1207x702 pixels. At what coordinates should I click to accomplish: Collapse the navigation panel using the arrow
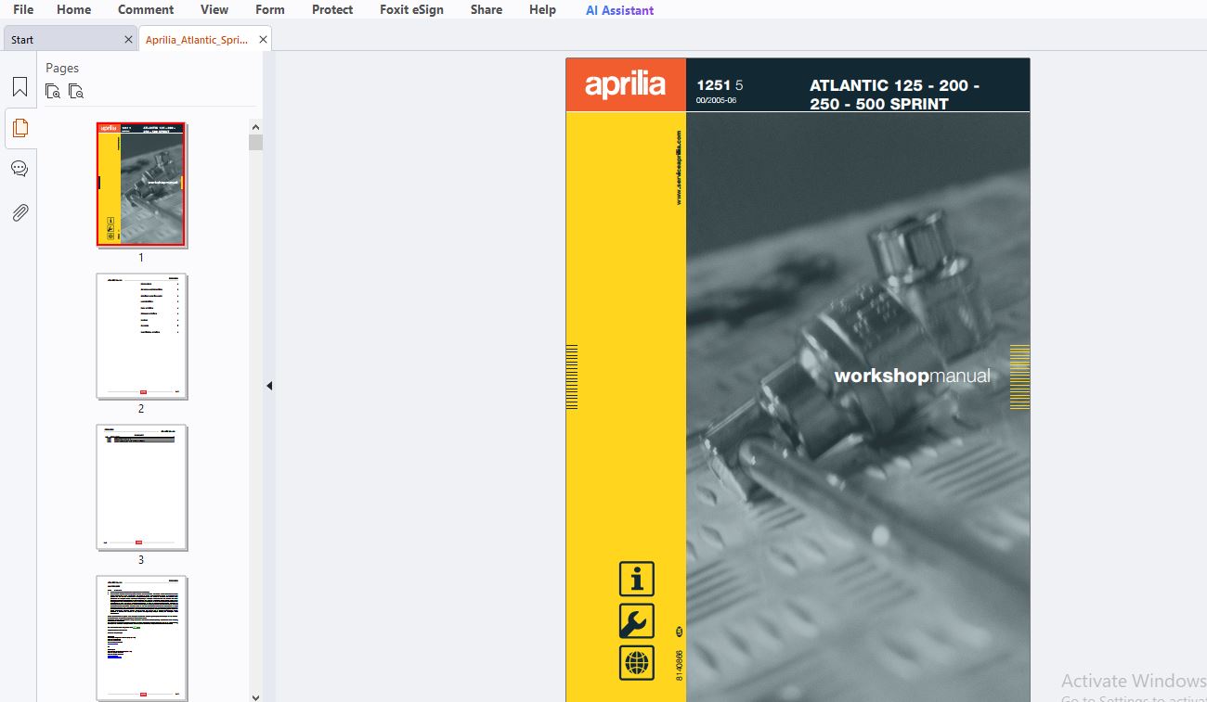(x=269, y=386)
